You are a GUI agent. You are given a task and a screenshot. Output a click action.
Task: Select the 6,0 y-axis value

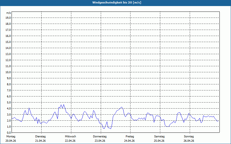pyautogui.click(x=9, y=96)
